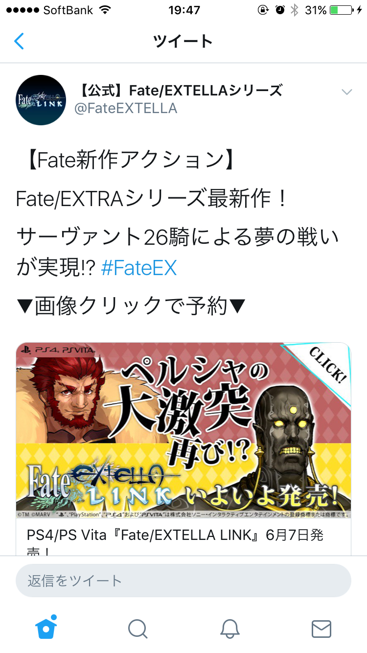Open the Search magnifier tab
Image resolution: width=367 pixels, height=653 pixels.
point(138,629)
